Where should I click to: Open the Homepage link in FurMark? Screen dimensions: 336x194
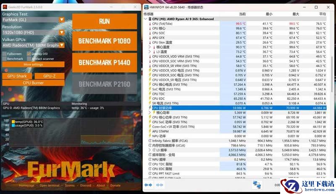[x=26, y=186]
